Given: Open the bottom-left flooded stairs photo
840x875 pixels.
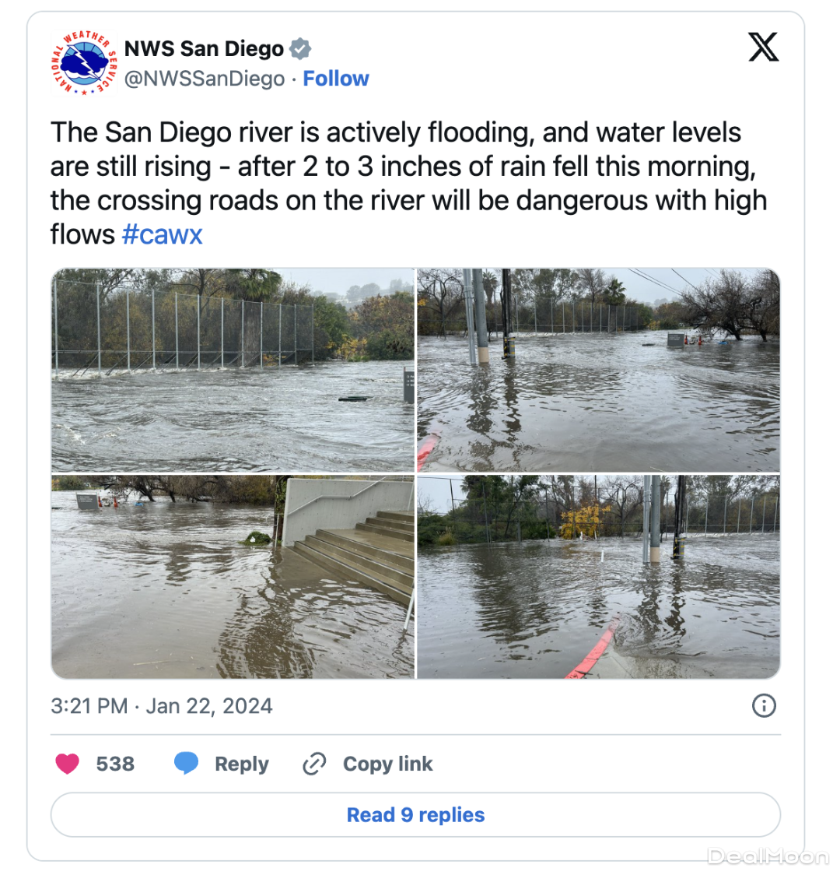Looking at the screenshot, I should pyautogui.click(x=233, y=577).
